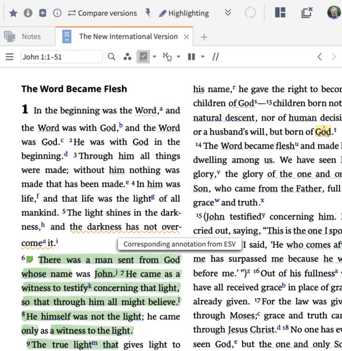Viewport: 342px width, 351px height.
Task: Open the layouts grid icon
Action: tap(280, 12)
